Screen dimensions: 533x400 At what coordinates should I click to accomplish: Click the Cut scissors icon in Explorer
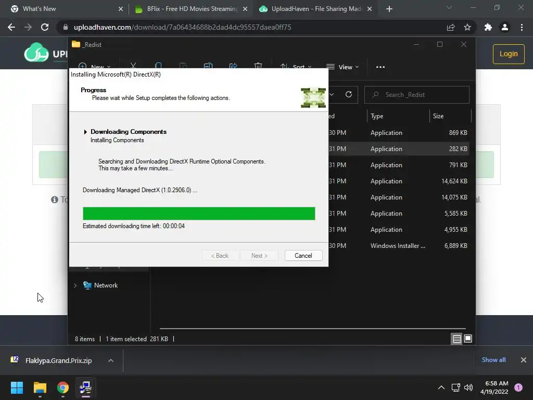[133, 66]
